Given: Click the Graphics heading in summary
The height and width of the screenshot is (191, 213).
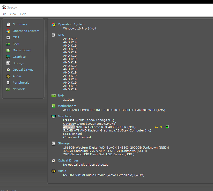Looking at the screenshot, I should point(64,116).
